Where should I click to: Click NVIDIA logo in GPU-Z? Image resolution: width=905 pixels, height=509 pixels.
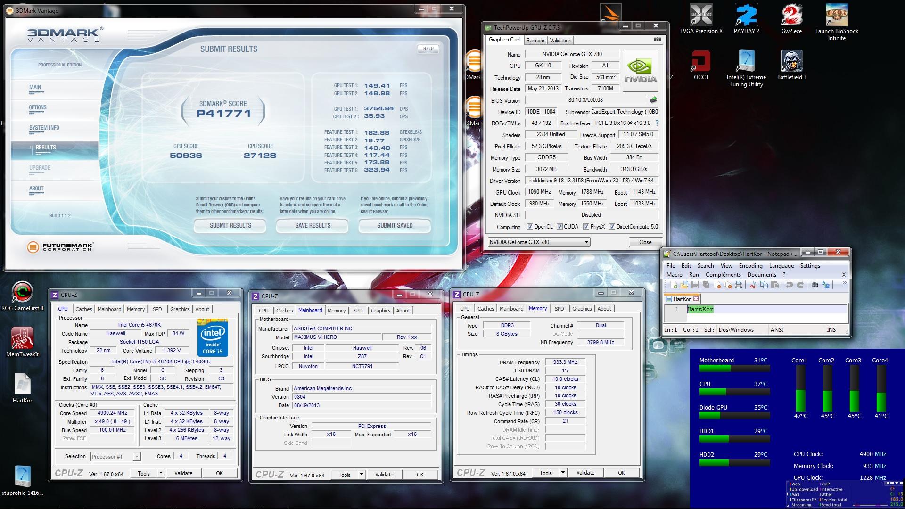point(641,71)
